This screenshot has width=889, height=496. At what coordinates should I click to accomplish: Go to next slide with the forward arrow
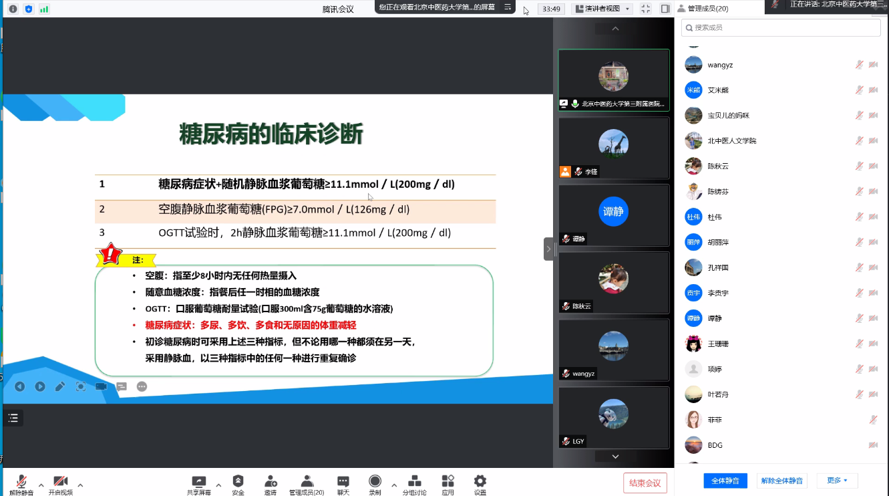pyautogui.click(x=40, y=386)
